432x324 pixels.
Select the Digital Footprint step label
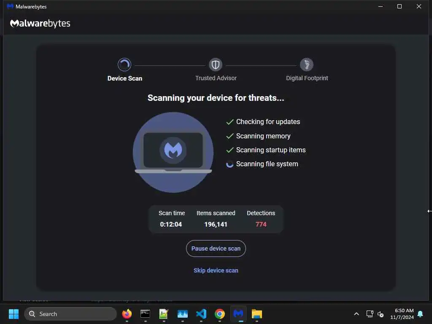tap(307, 78)
